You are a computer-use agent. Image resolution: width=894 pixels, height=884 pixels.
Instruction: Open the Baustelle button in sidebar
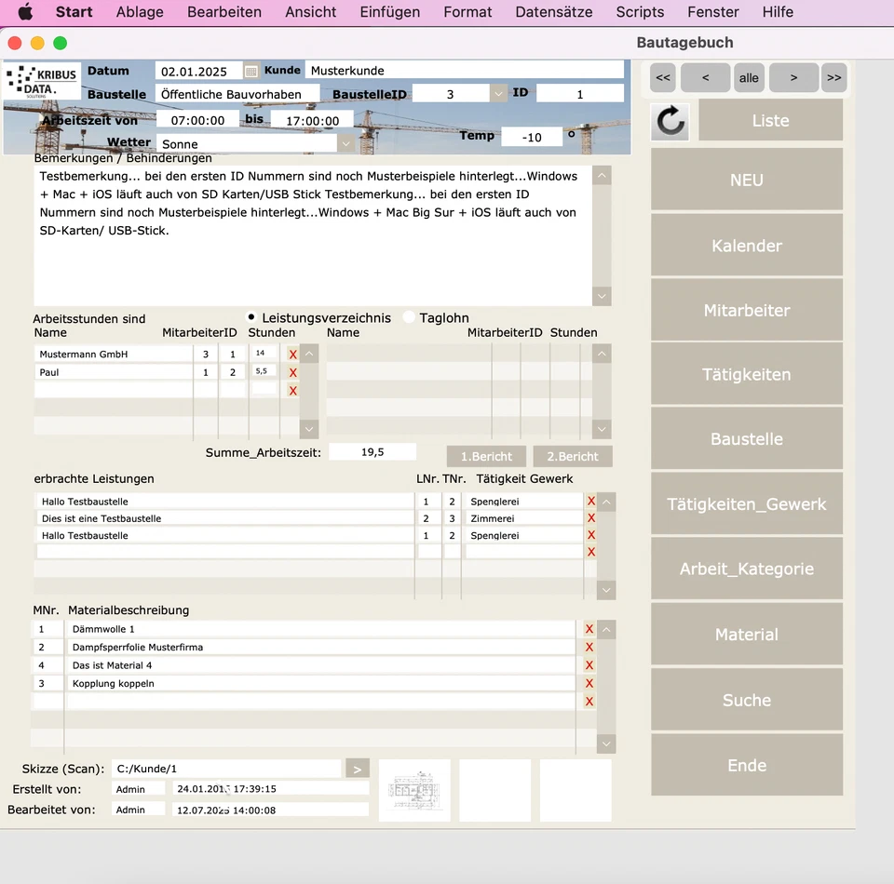[x=746, y=438]
